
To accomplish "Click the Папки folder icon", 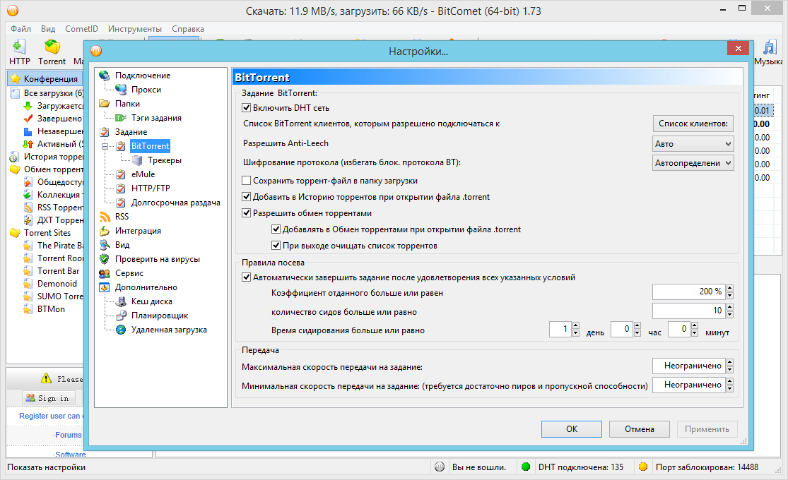I will pyautogui.click(x=105, y=104).
